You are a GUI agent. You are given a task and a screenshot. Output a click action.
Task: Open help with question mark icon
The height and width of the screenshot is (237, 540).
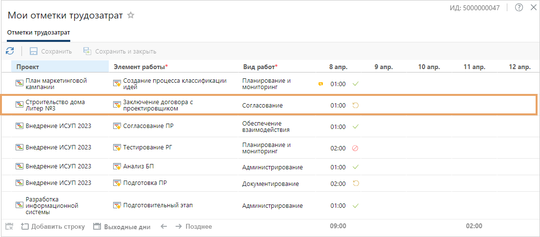[519, 7]
